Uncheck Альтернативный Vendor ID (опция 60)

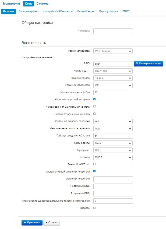pos(94,171)
